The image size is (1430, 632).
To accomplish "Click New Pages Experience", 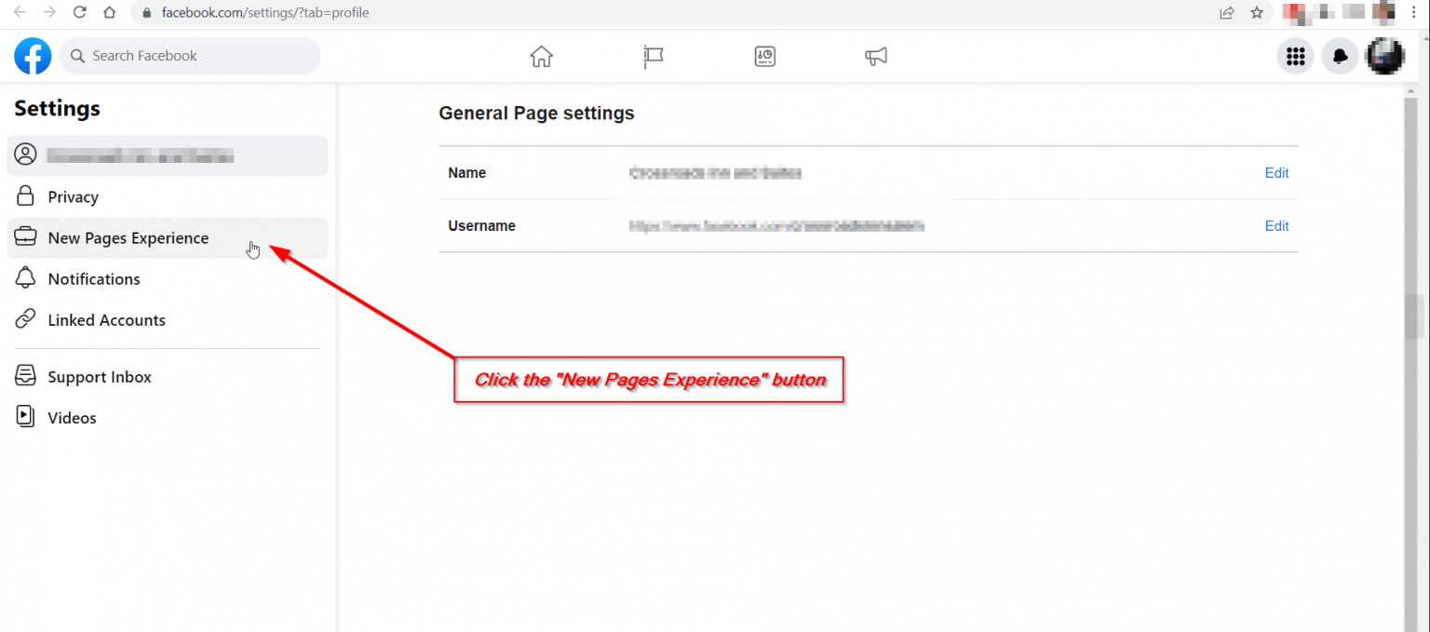I will pyautogui.click(x=128, y=237).
